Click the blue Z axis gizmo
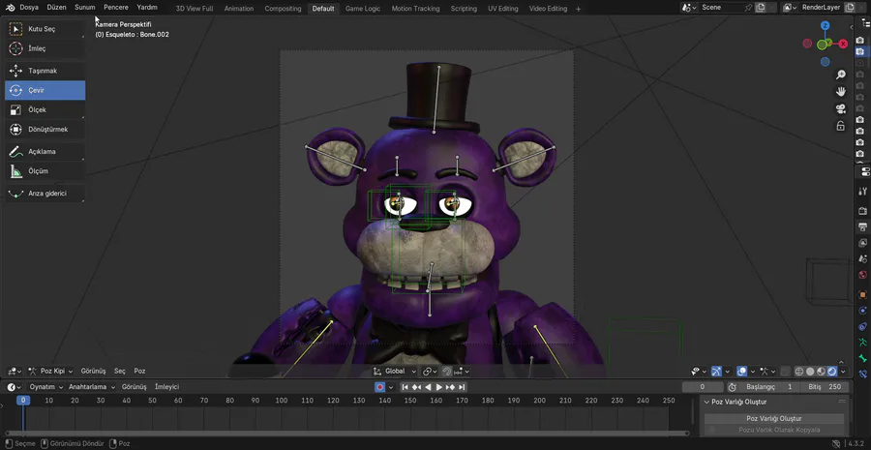Image resolution: width=871 pixels, height=450 pixels. 826,25
